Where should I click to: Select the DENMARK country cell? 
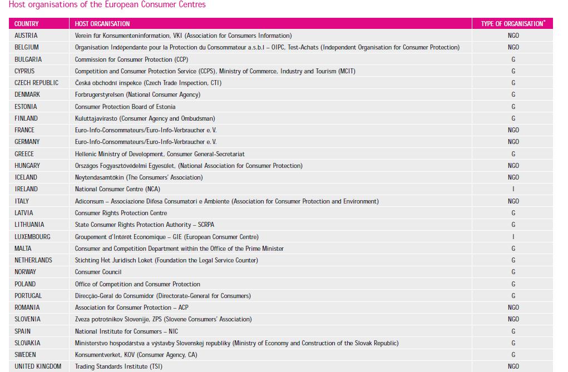(x=39, y=95)
